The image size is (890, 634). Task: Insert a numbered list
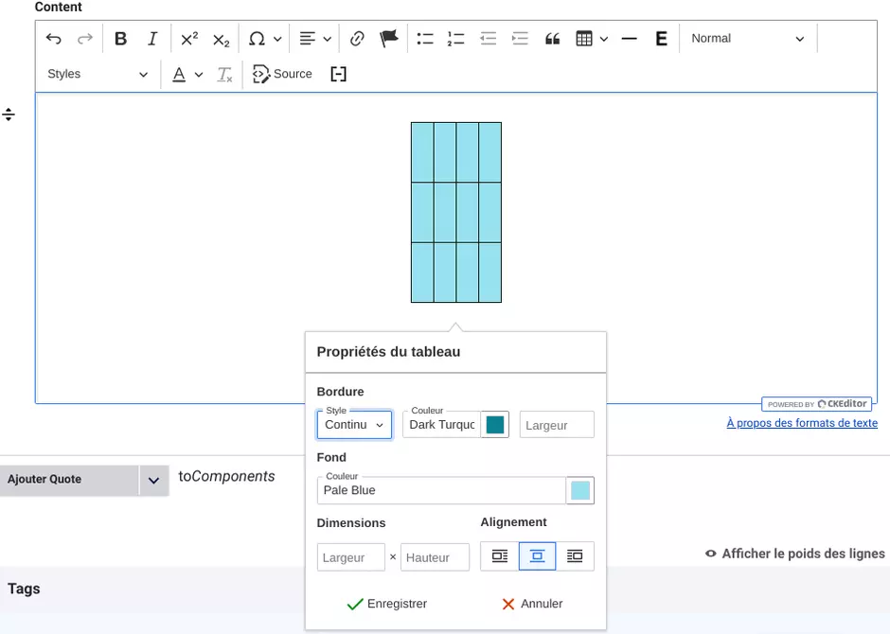456,39
